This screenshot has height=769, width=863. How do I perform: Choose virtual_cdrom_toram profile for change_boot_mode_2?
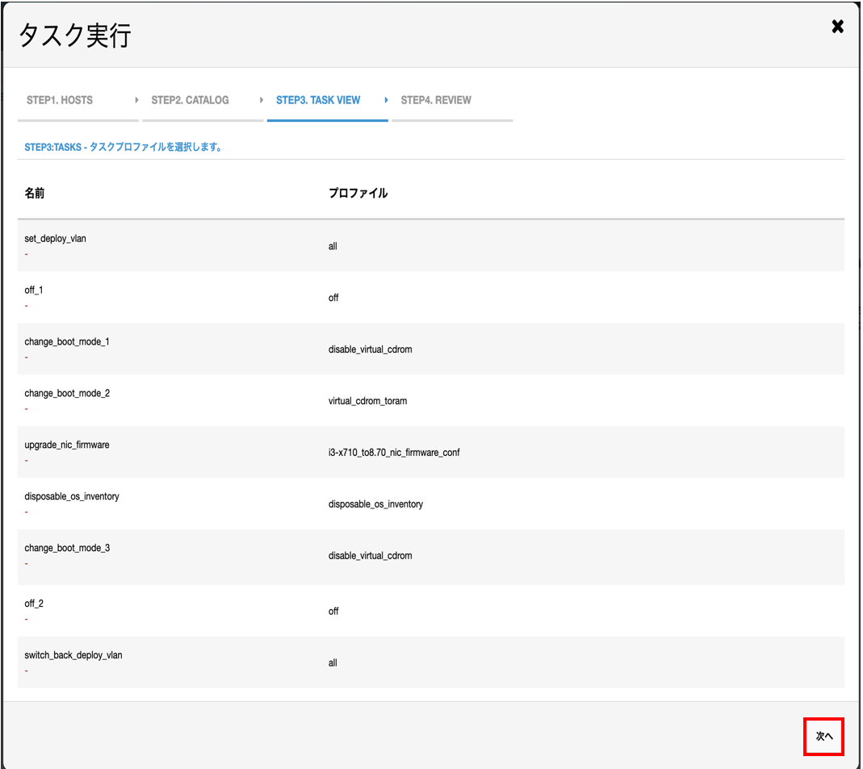367,401
